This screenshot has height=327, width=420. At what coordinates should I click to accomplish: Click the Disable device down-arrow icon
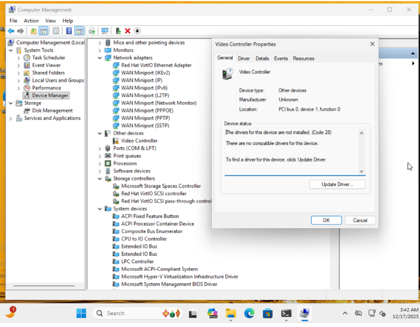(x=137, y=31)
